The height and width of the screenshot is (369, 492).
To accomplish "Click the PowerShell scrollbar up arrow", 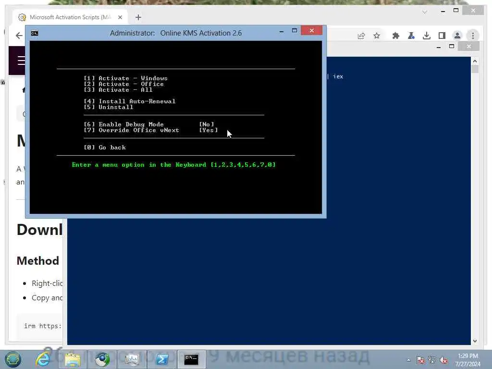I will click(475, 61).
